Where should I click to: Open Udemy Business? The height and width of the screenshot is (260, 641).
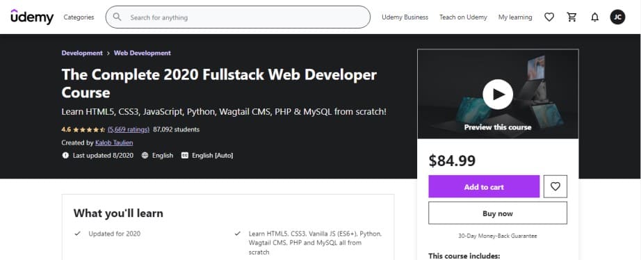click(405, 17)
